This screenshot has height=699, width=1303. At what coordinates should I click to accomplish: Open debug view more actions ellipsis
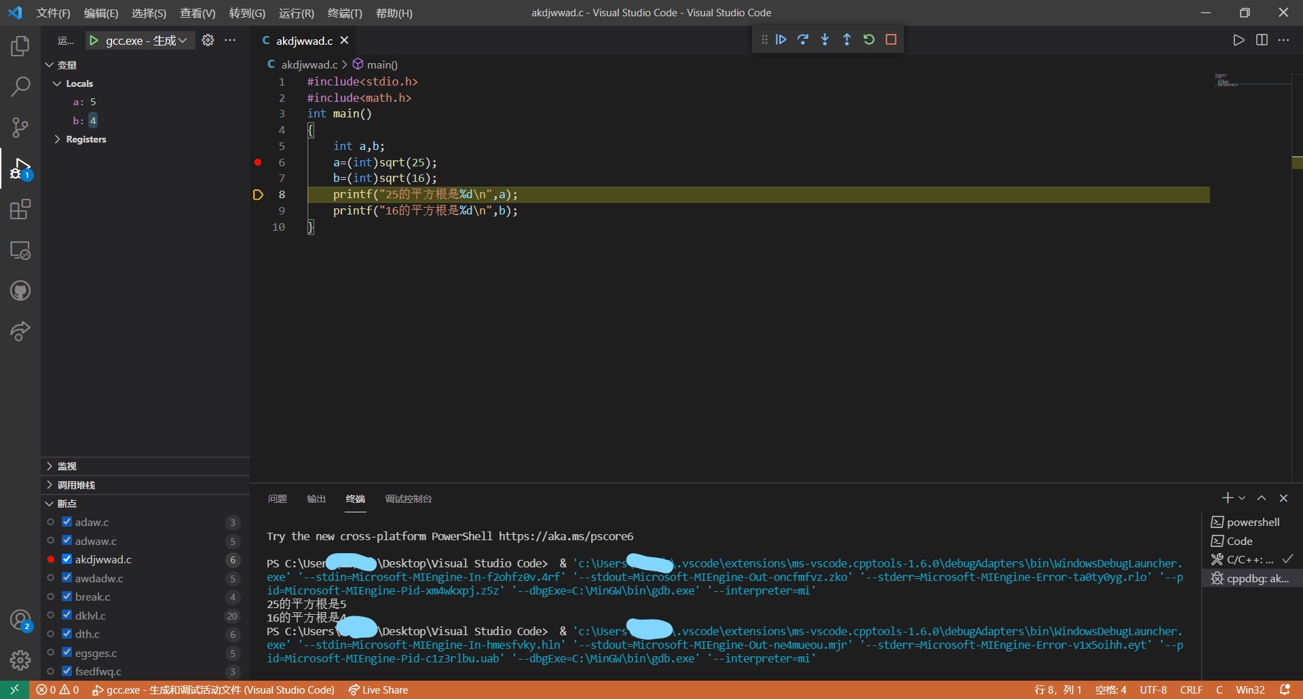point(230,40)
